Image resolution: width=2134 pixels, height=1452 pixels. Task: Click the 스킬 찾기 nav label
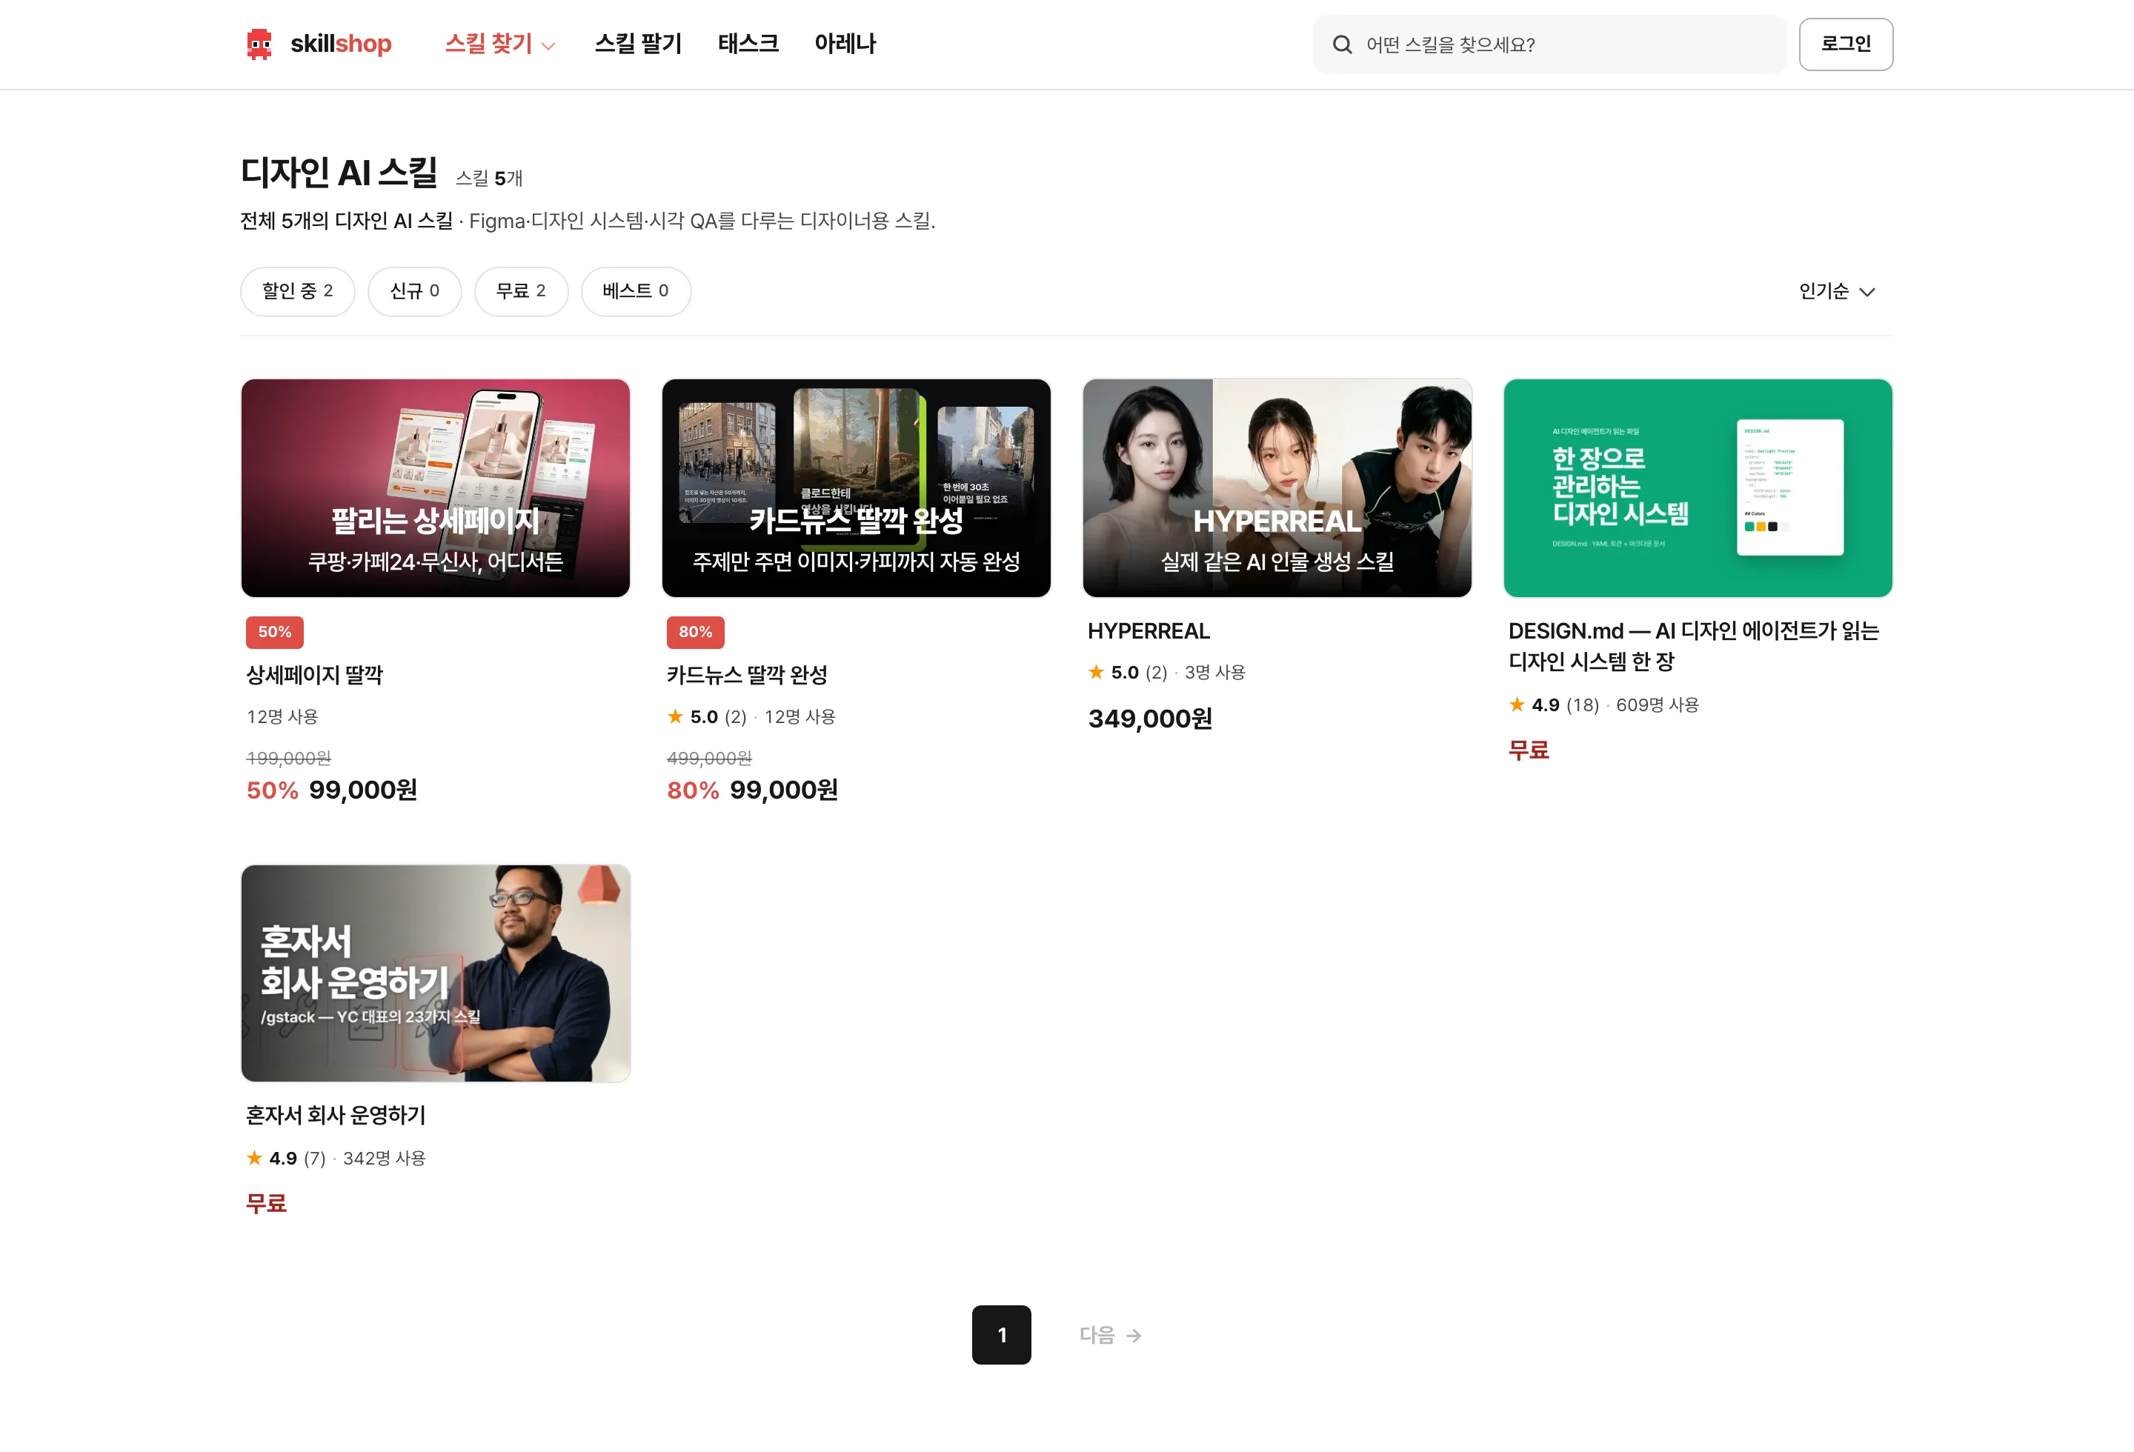point(488,43)
